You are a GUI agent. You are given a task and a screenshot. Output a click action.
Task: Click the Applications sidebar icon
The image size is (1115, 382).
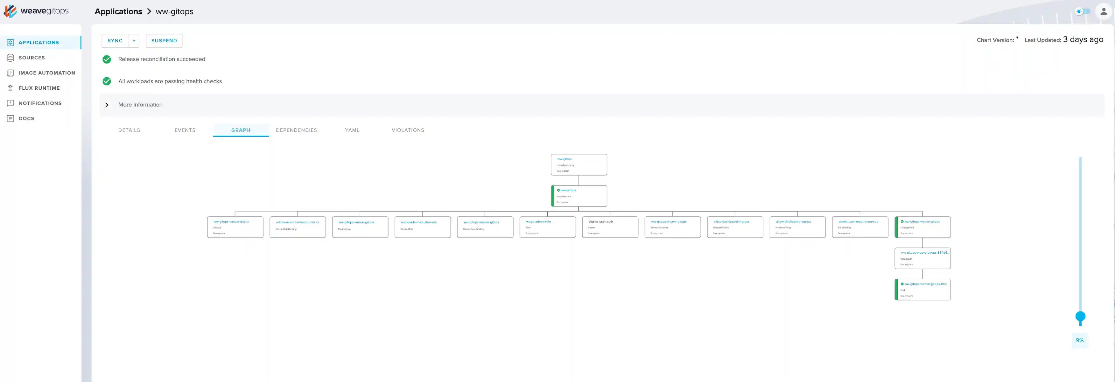11,42
